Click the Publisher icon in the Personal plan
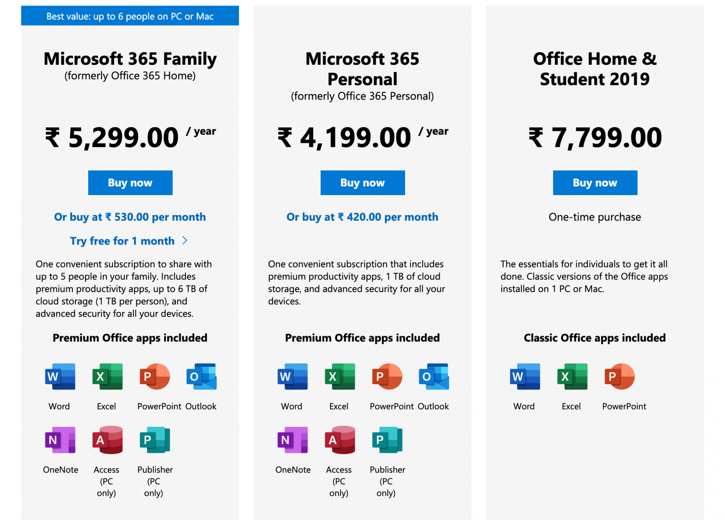This screenshot has height=520, width=725. [387, 440]
